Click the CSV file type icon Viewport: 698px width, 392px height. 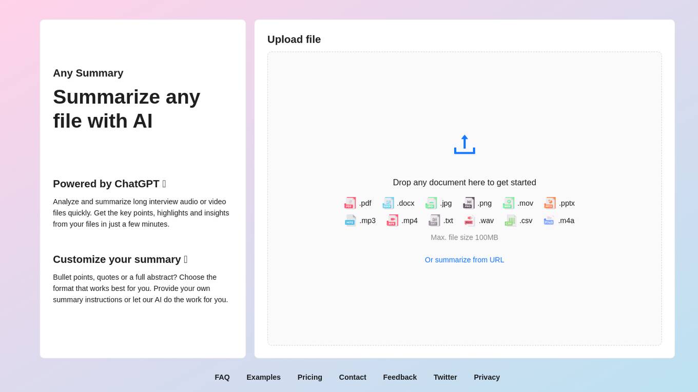click(510, 221)
